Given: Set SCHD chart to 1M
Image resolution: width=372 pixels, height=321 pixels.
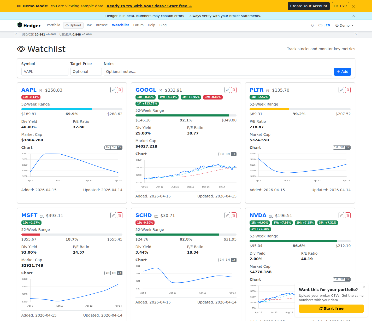Looking at the screenshot, I should point(222,260).
